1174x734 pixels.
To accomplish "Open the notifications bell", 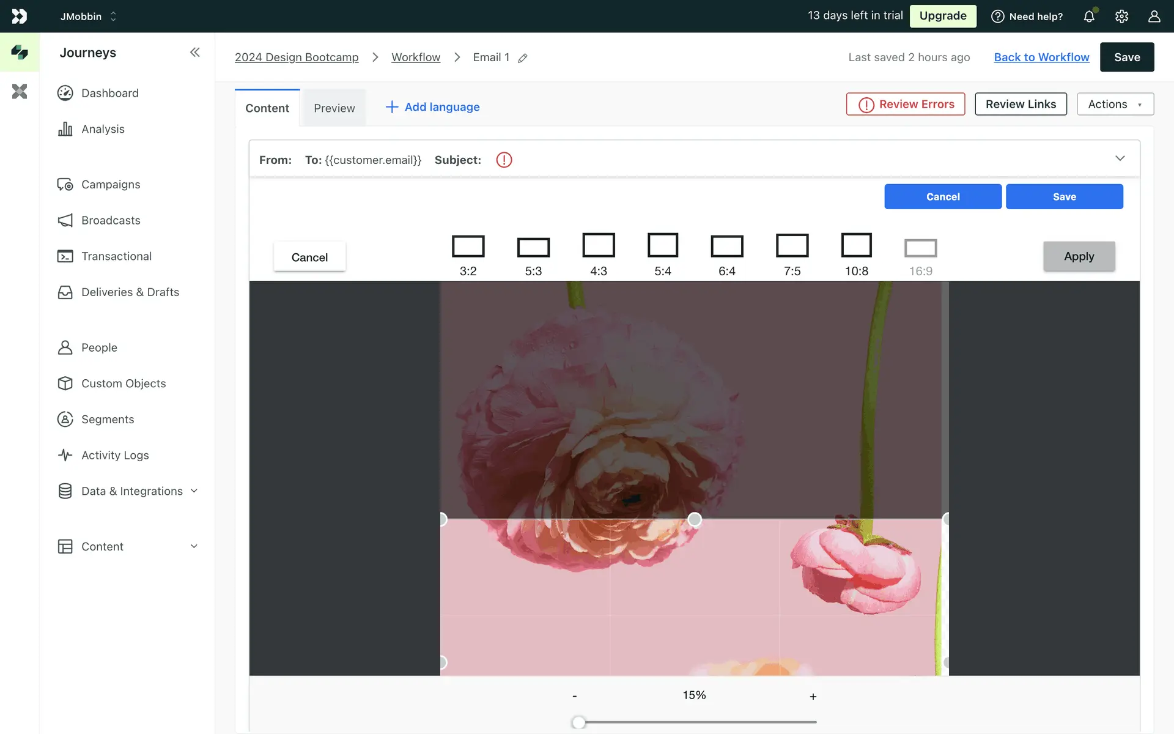I will point(1089,17).
